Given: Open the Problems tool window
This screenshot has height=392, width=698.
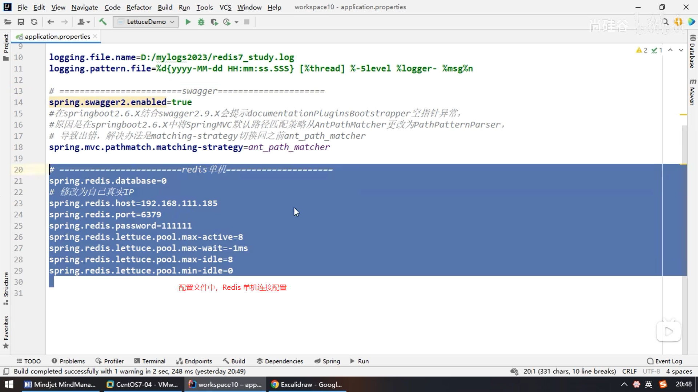Looking at the screenshot, I should click(68, 361).
